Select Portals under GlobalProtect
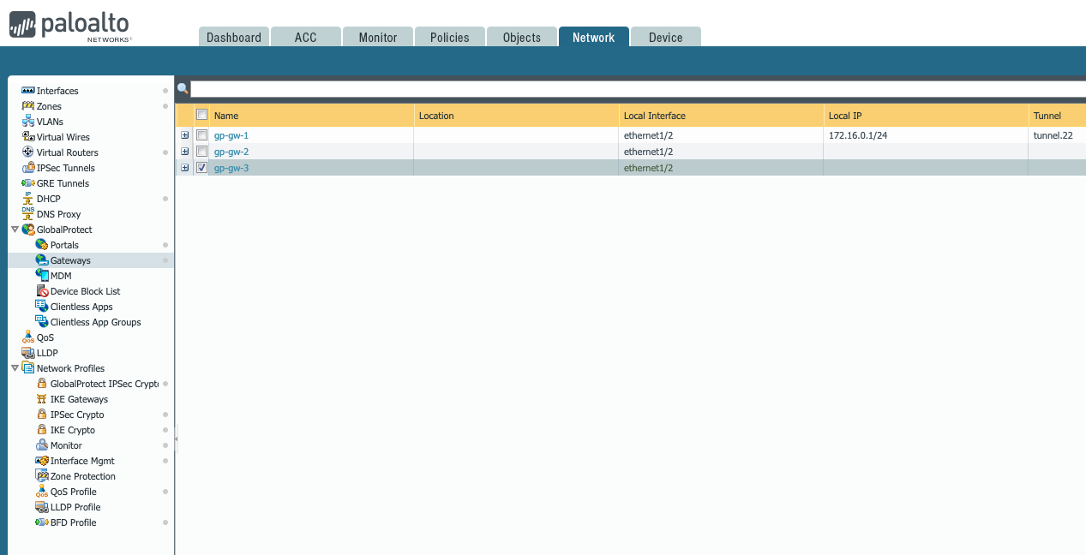The height and width of the screenshot is (555, 1086). coord(63,245)
